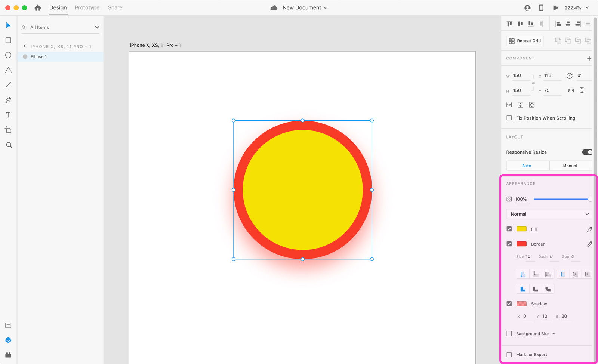This screenshot has width=598, height=364.
Task: Check Mark for Export
Action: point(509,355)
